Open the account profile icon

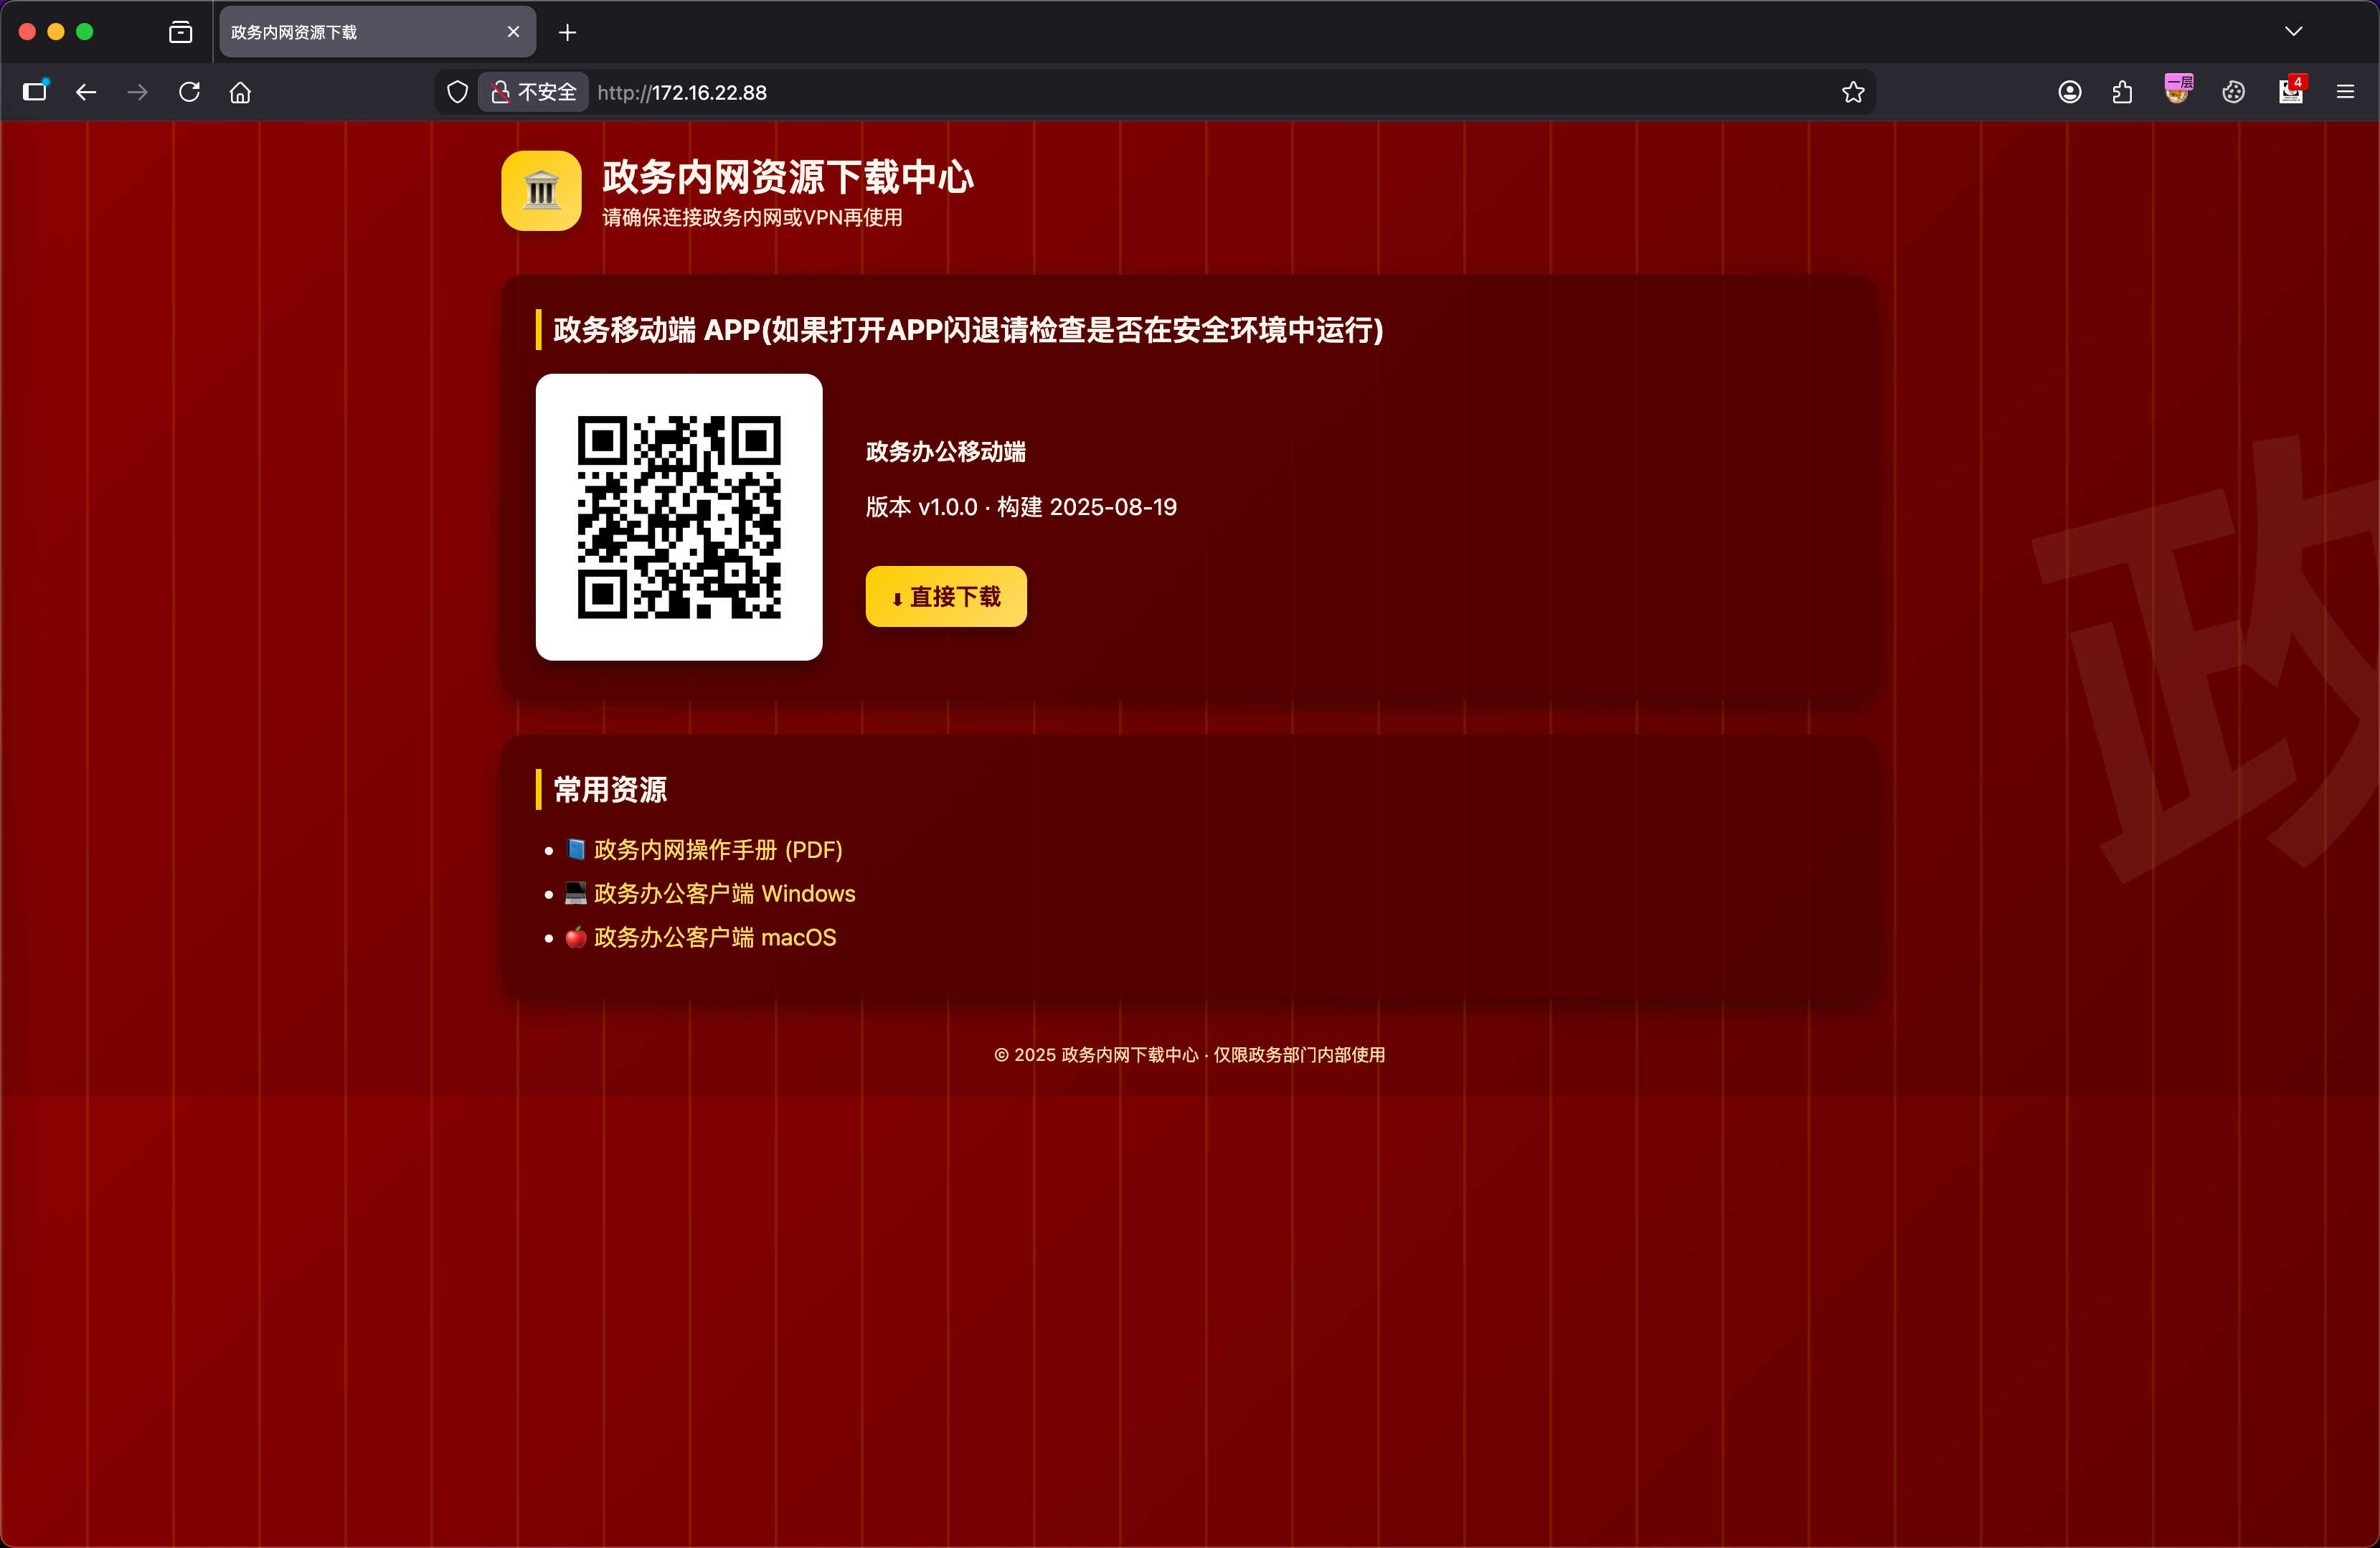2070,92
